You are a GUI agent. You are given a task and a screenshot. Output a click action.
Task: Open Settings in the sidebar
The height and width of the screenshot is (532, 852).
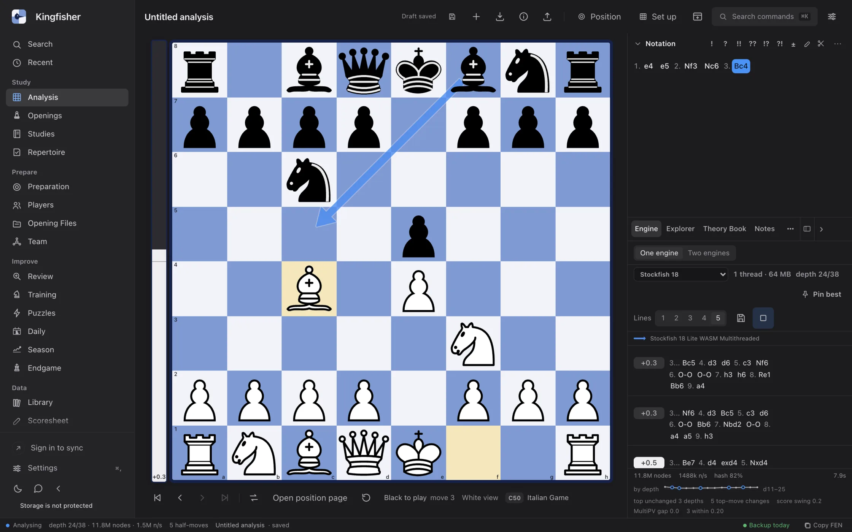67,468
